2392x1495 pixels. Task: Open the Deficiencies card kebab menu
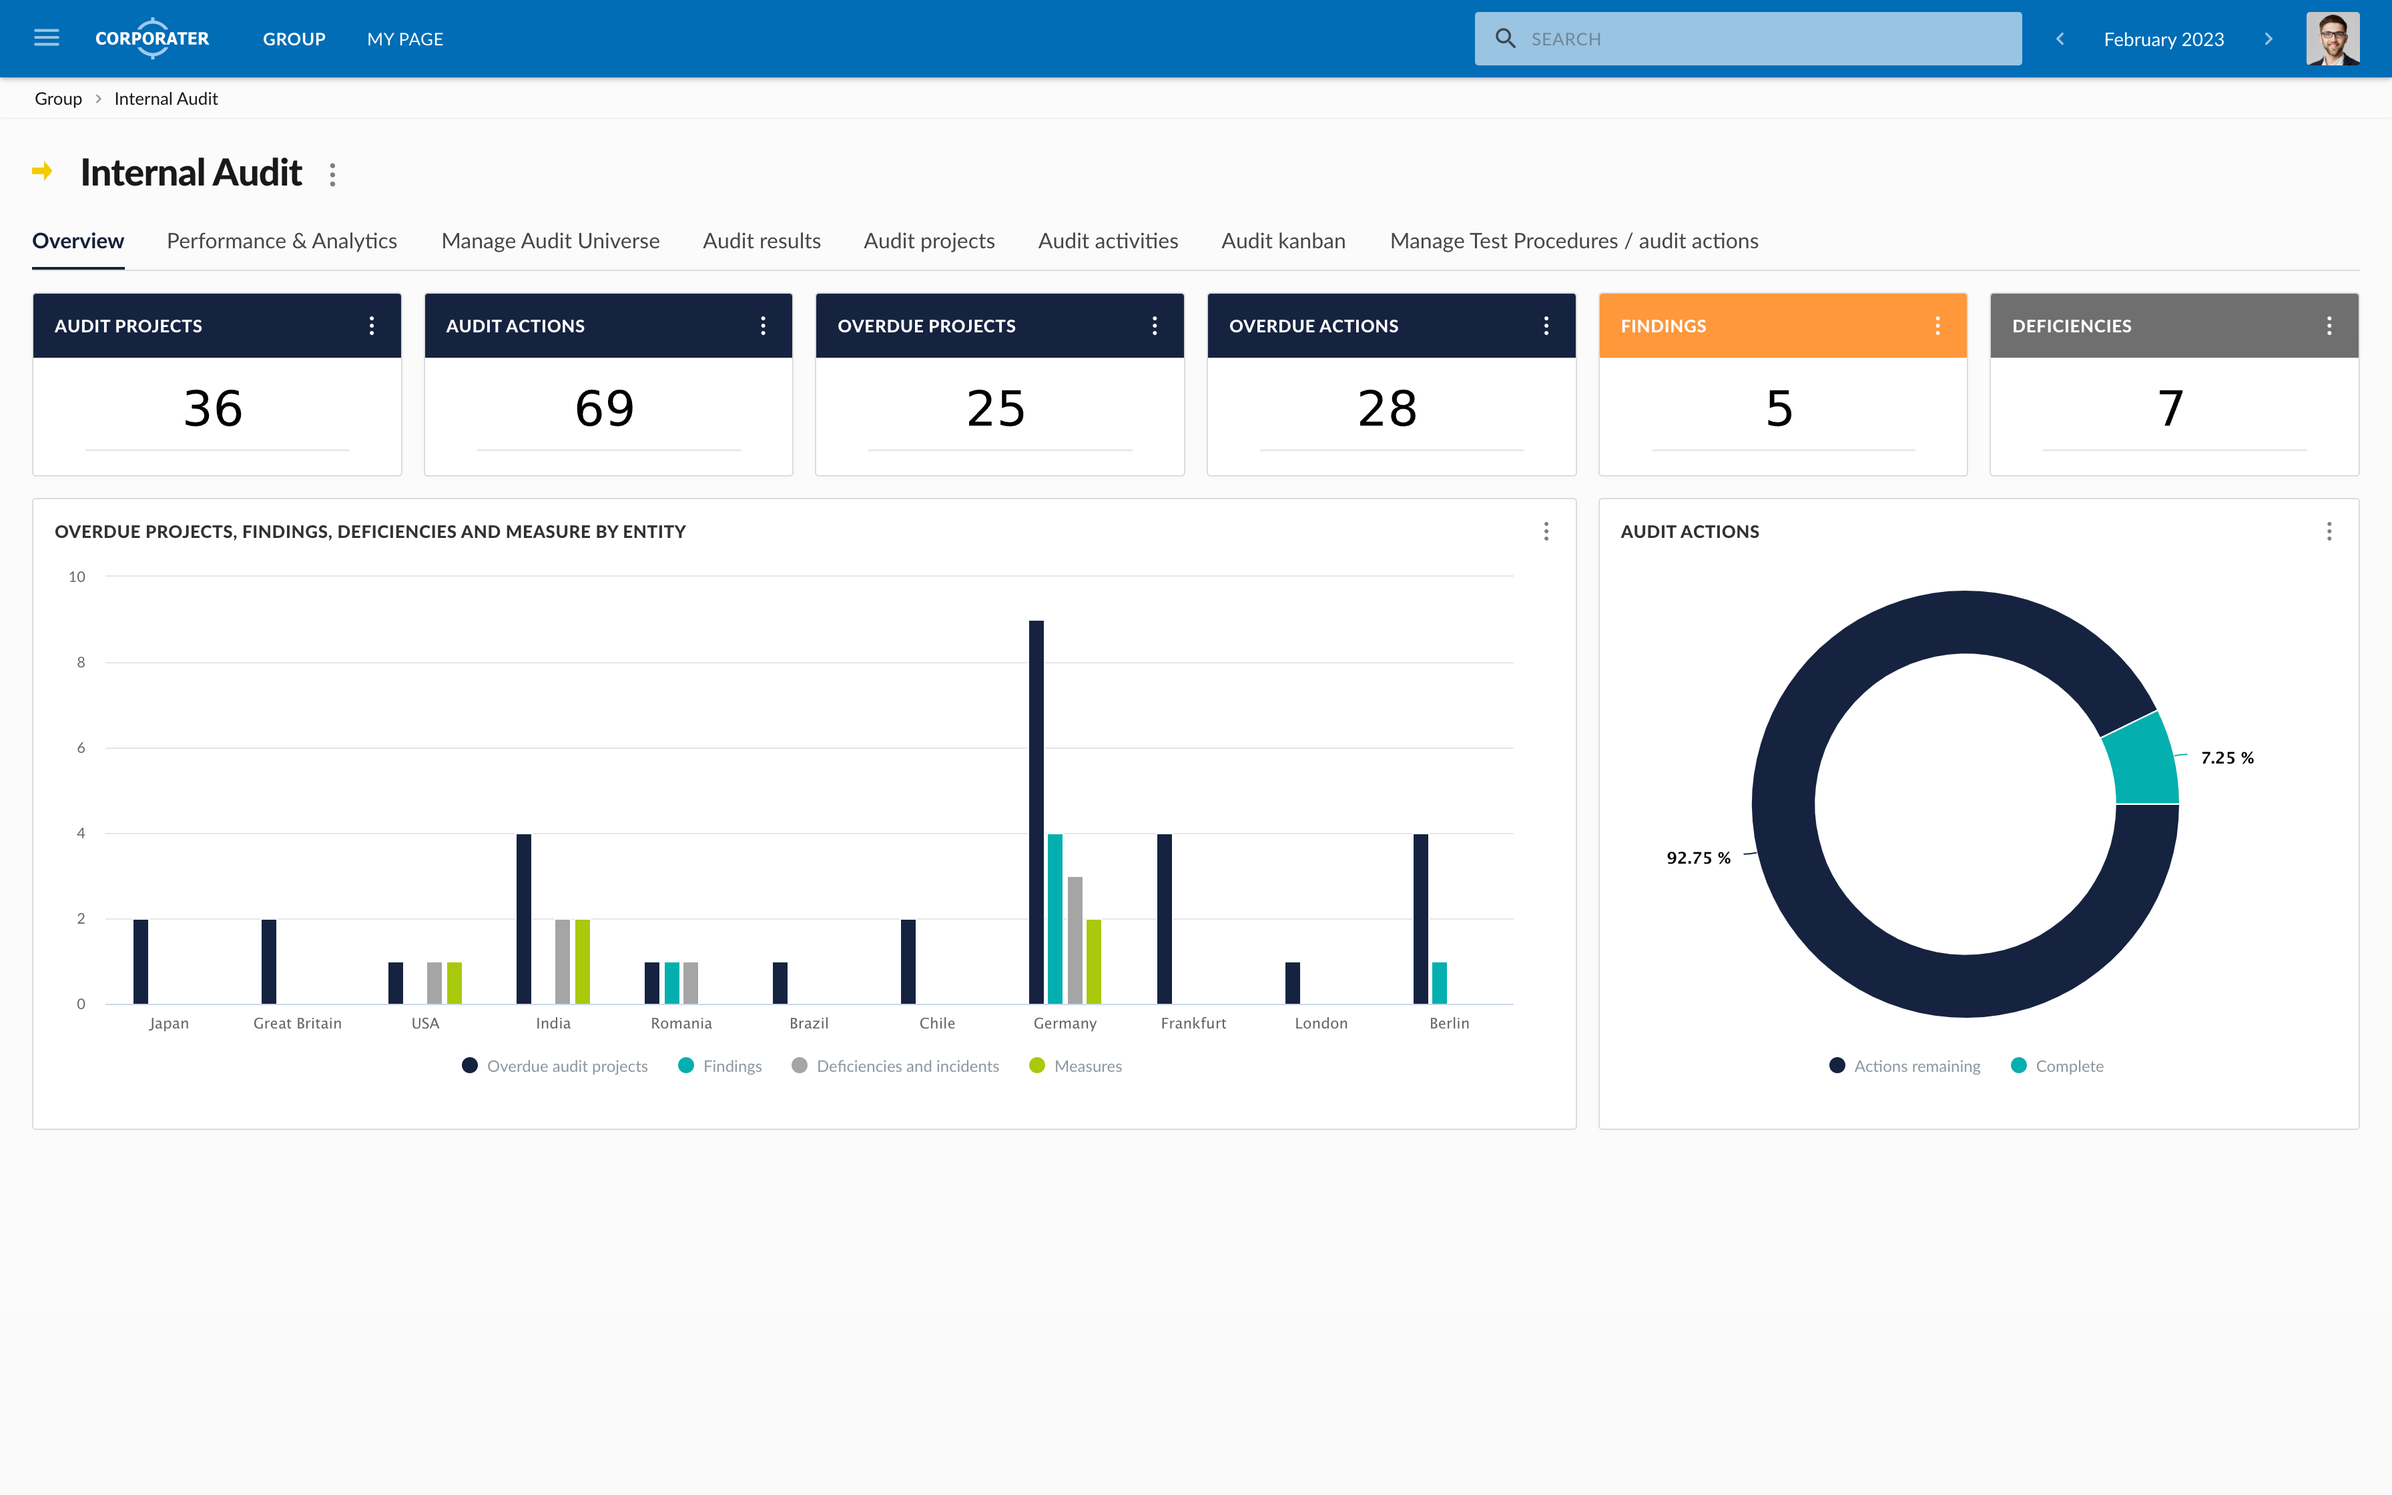pyautogui.click(x=2329, y=324)
